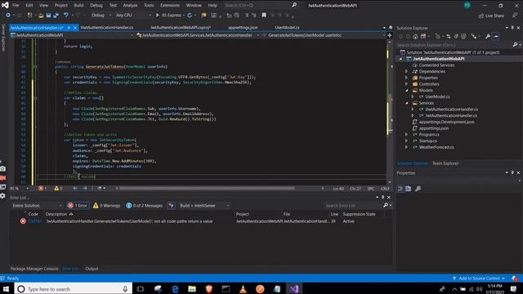Open the Live Share feature
Screen dimensions: 523x294
[491, 16]
